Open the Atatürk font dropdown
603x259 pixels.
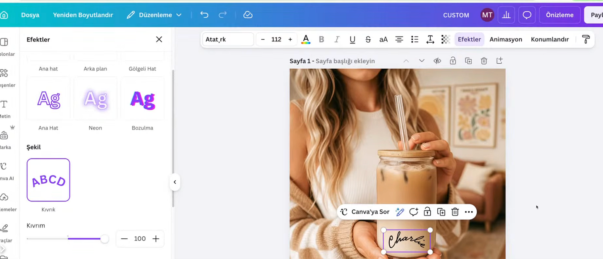coord(228,39)
